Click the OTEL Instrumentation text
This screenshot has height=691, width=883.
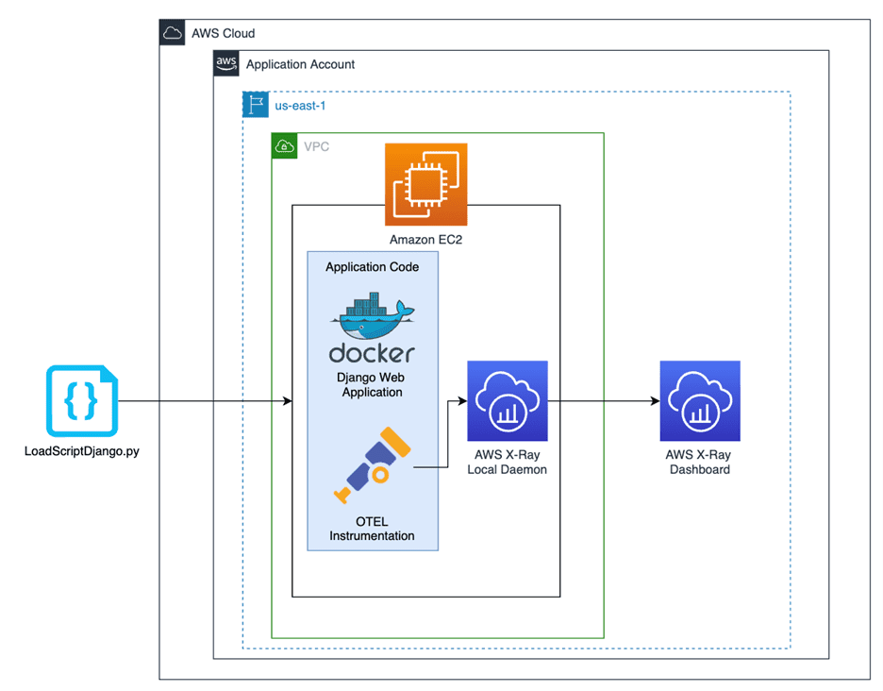click(x=372, y=529)
